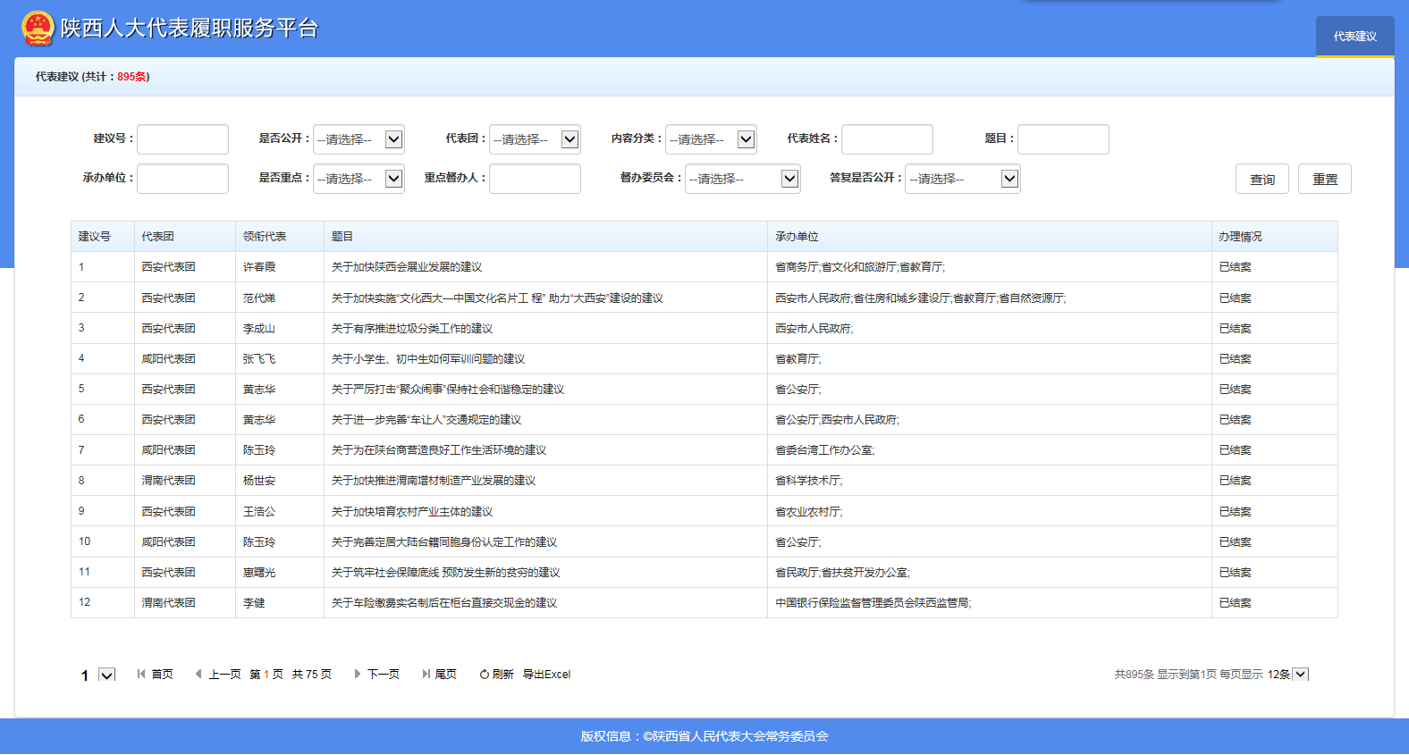
Task: Open the rows per page dropdown
Action: 1301,675
